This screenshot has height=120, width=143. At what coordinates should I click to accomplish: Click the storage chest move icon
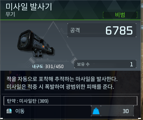[x=9, y=111]
